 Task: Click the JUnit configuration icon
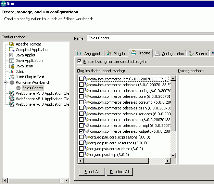click(x=12, y=71)
